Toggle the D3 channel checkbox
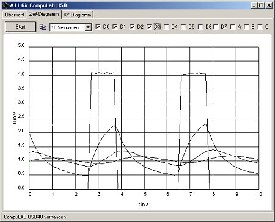The height and width of the screenshot is (222, 275). pyautogui.click(x=149, y=27)
